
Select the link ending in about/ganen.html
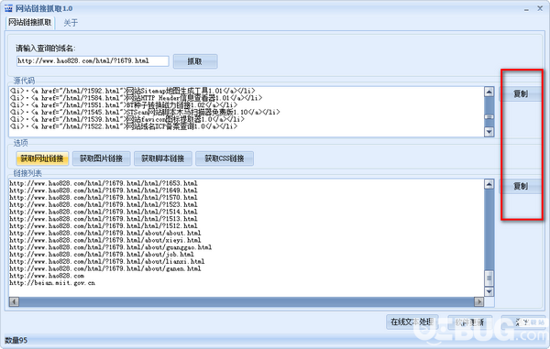(105, 268)
